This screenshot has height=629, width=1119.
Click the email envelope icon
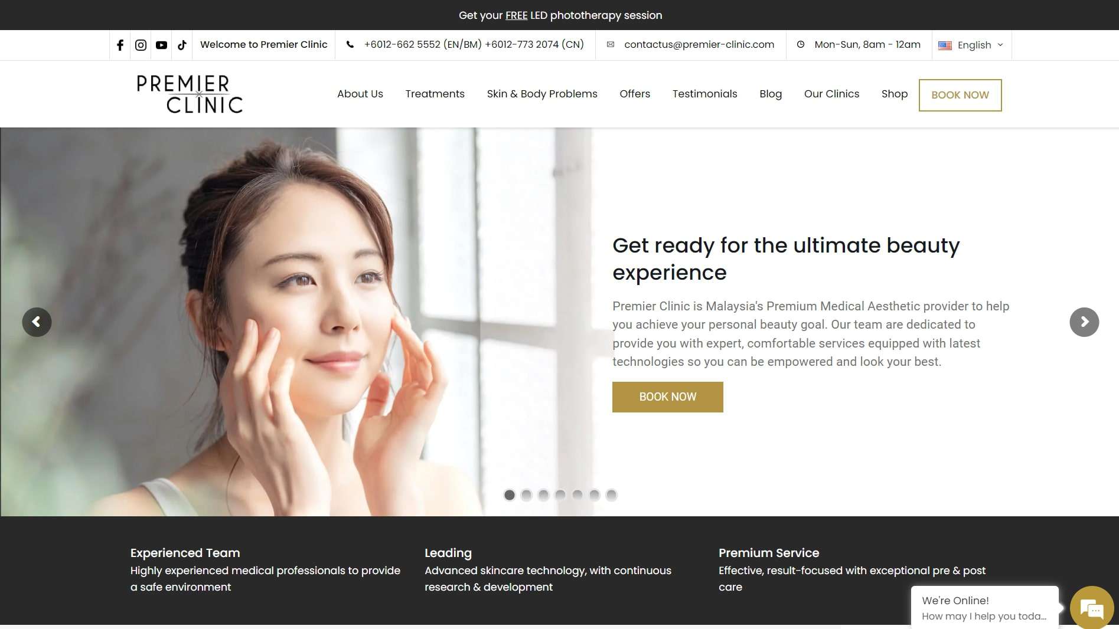(x=611, y=44)
